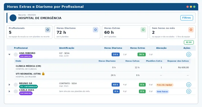The width and height of the screenshot is (202, 107).
Task: Click the Recorte 09/2026 label
Action: coord(27,15)
